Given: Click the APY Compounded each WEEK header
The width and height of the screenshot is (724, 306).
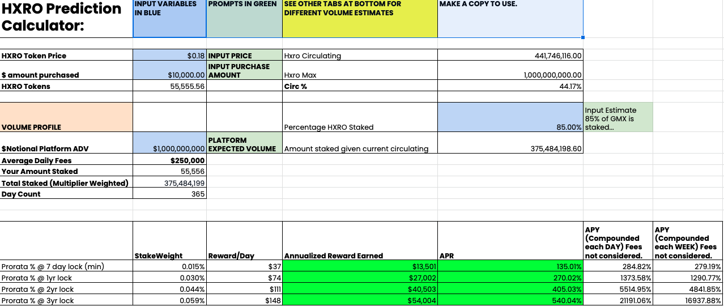Looking at the screenshot, I should 688,241.
